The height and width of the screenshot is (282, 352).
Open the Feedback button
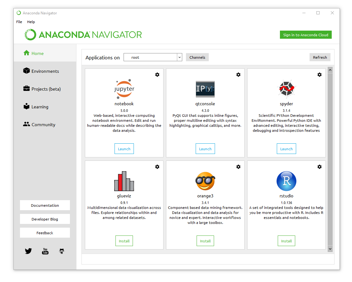[45, 233]
